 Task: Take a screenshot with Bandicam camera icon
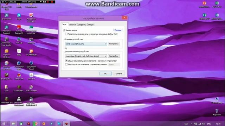(44, 2)
